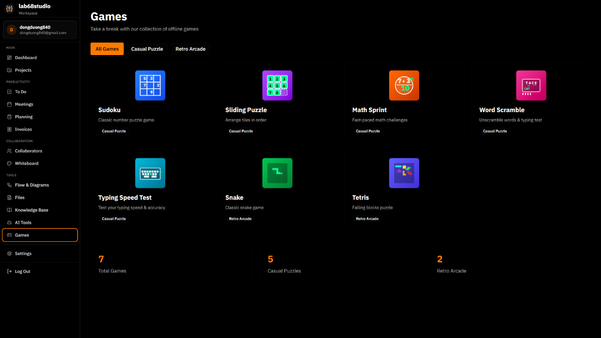Switch to the Casual Puzzle tab
The image size is (601, 338).
pos(147,49)
